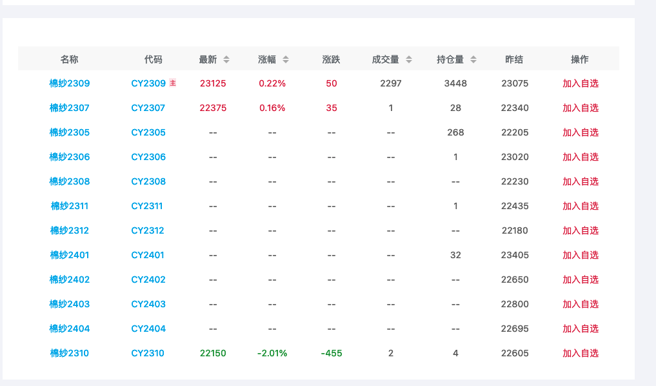The image size is (656, 386).
Task: Open the 棉纱2311 contract link
Action: [70, 206]
